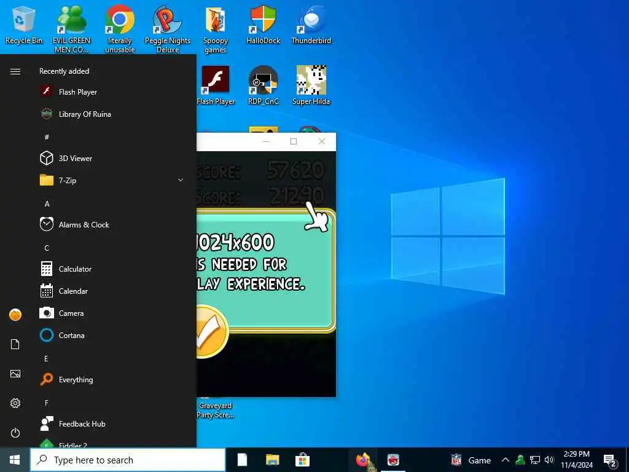Focus the Type here to search box
Viewport: 629px width, 472px height.
128,460
